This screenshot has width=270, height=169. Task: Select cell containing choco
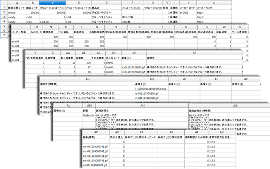tap(17, 13)
